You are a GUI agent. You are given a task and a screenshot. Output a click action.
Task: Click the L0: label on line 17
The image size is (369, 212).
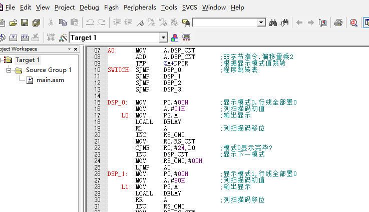coord(126,115)
